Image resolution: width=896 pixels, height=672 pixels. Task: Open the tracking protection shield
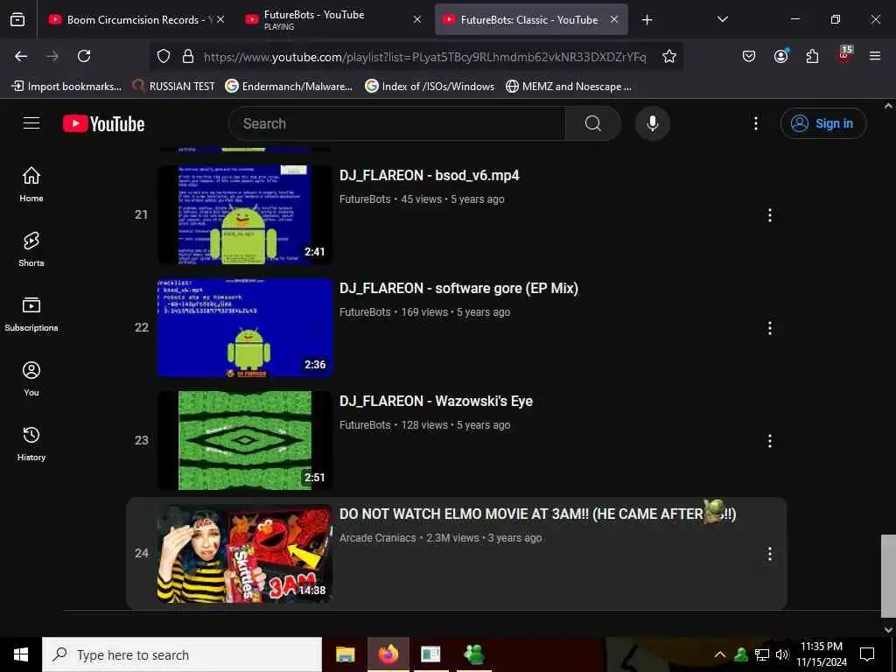pyautogui.click(x=164, y=56)
